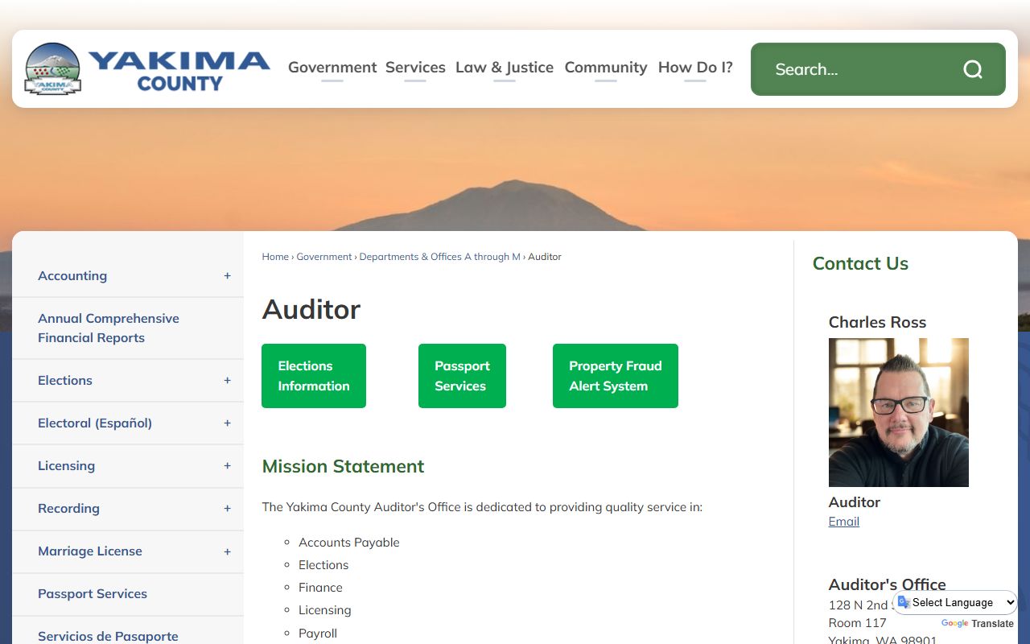Click the green Passport Services button
The width and height of the screenshot is (1030, 644).
[x=462, y=376]
